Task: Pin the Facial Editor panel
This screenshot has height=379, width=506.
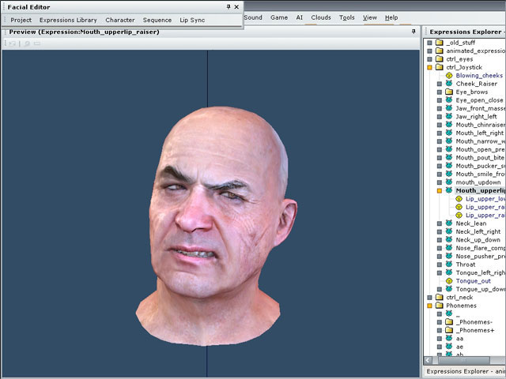Action: [228, 6]
